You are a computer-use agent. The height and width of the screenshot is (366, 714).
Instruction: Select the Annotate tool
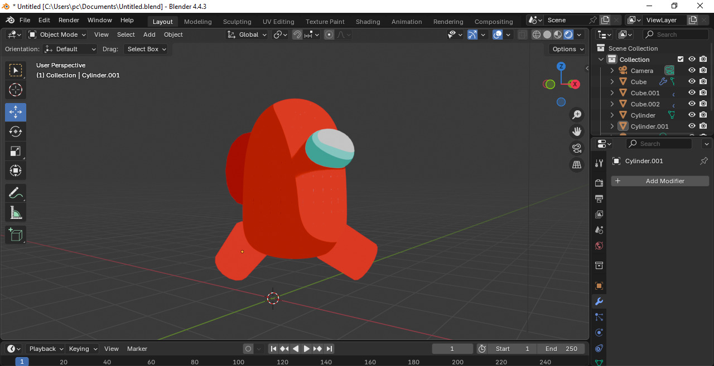pos(16,193)
